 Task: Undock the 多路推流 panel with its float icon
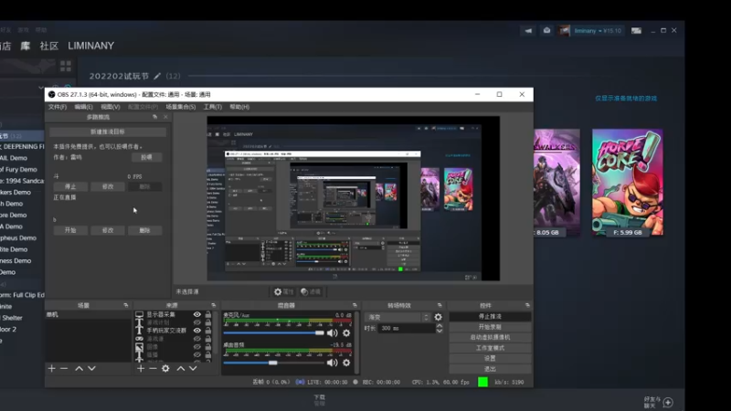(x=154, y=117)
